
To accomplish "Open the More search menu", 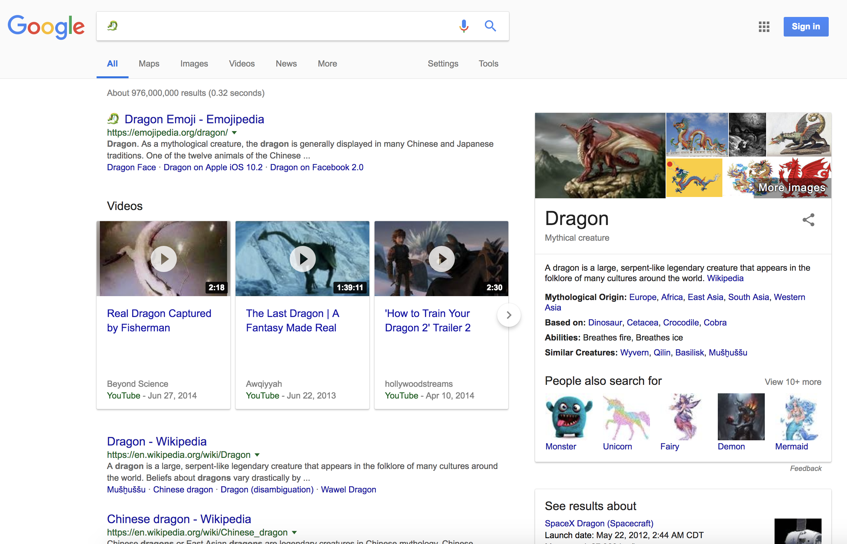I will tap(327, 64).
